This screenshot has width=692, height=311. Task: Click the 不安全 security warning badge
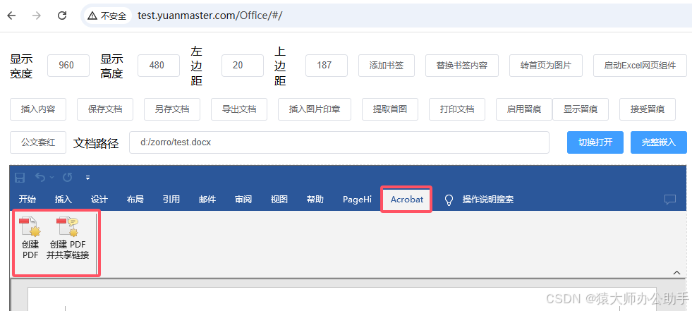[x=107, y=16]
